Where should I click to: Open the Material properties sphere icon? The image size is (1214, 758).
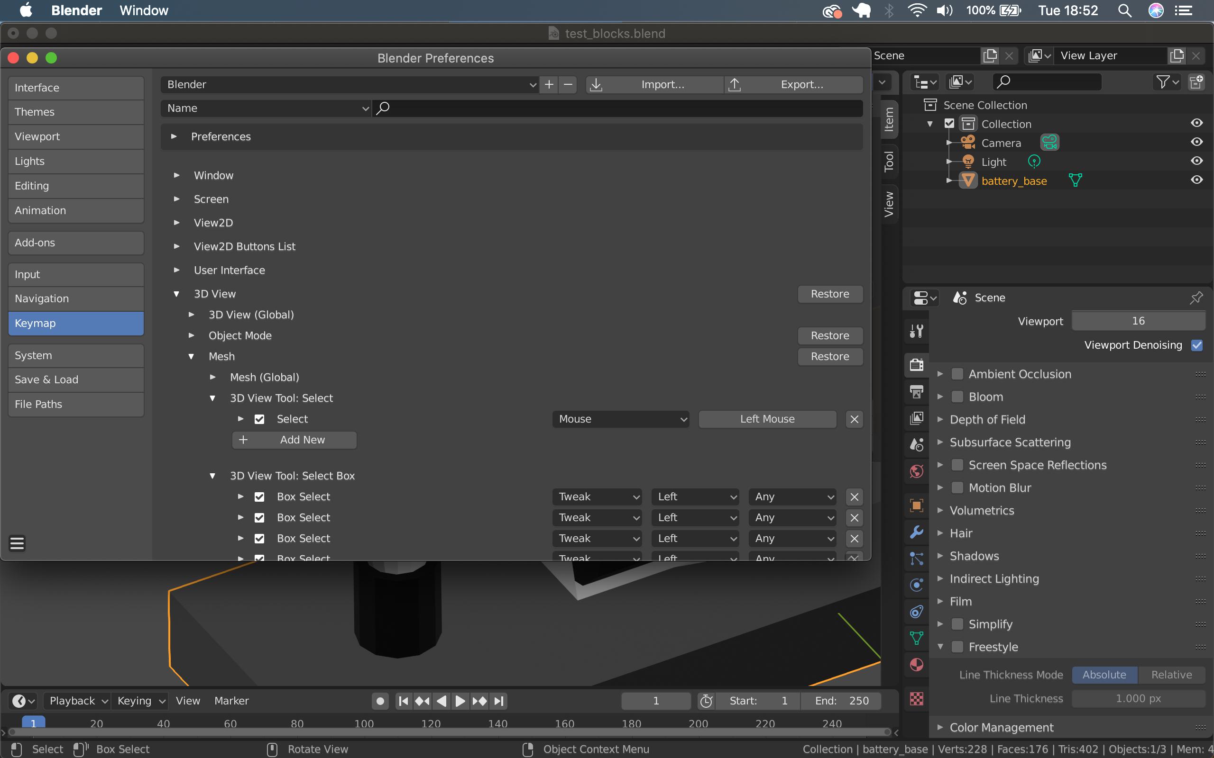coord(917,665)
